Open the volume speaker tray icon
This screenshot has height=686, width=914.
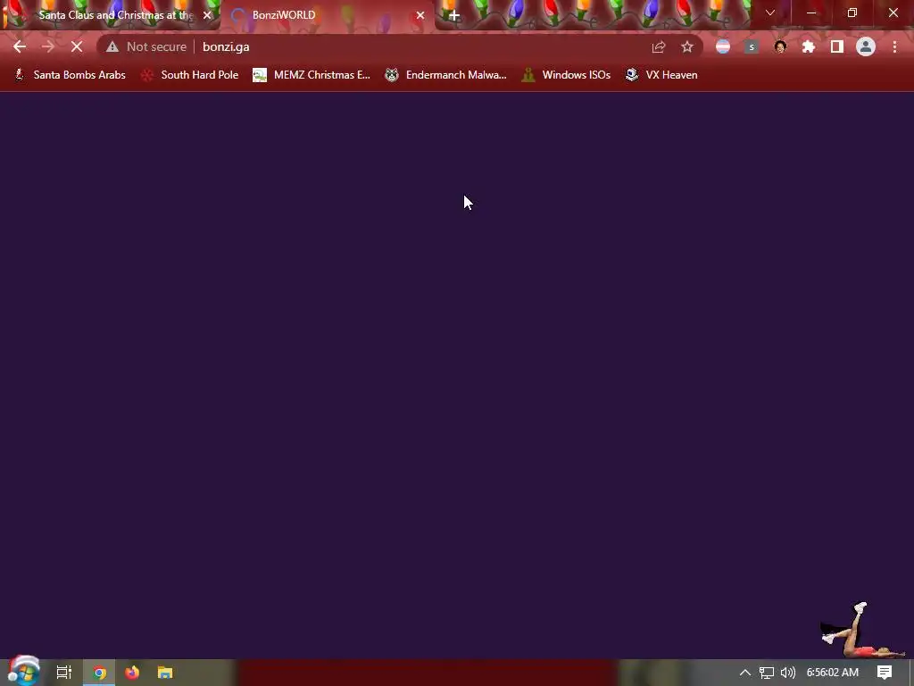788,673
